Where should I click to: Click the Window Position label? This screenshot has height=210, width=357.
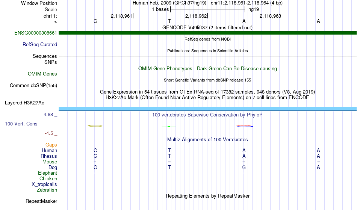(39, 3)
